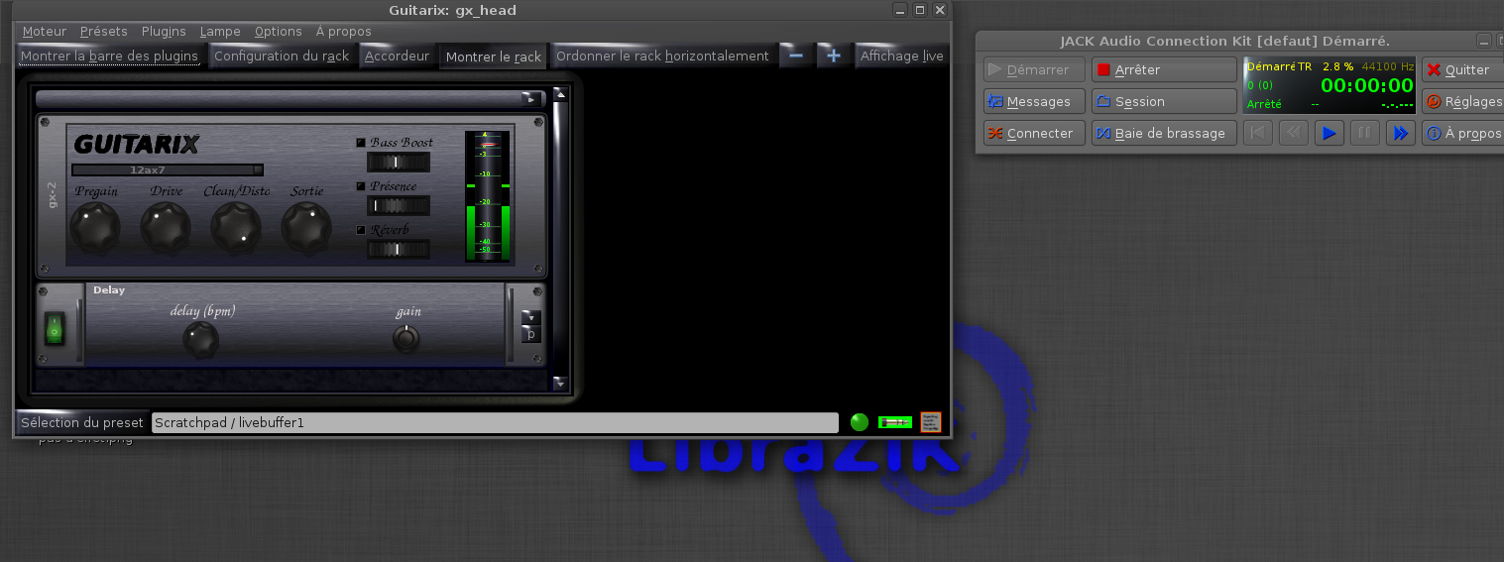The height and width of the screenshot is (562, 1504).
Task: Open the Moteur menu
Action: [x=44, y=32]
